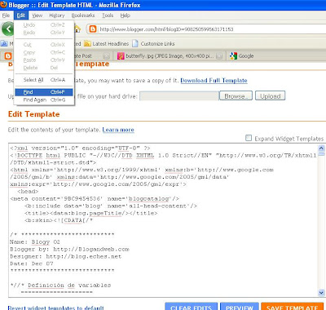
Task: Click the 'Designer: http://blog.eches.net' line
Action: (x=66, y=256)
